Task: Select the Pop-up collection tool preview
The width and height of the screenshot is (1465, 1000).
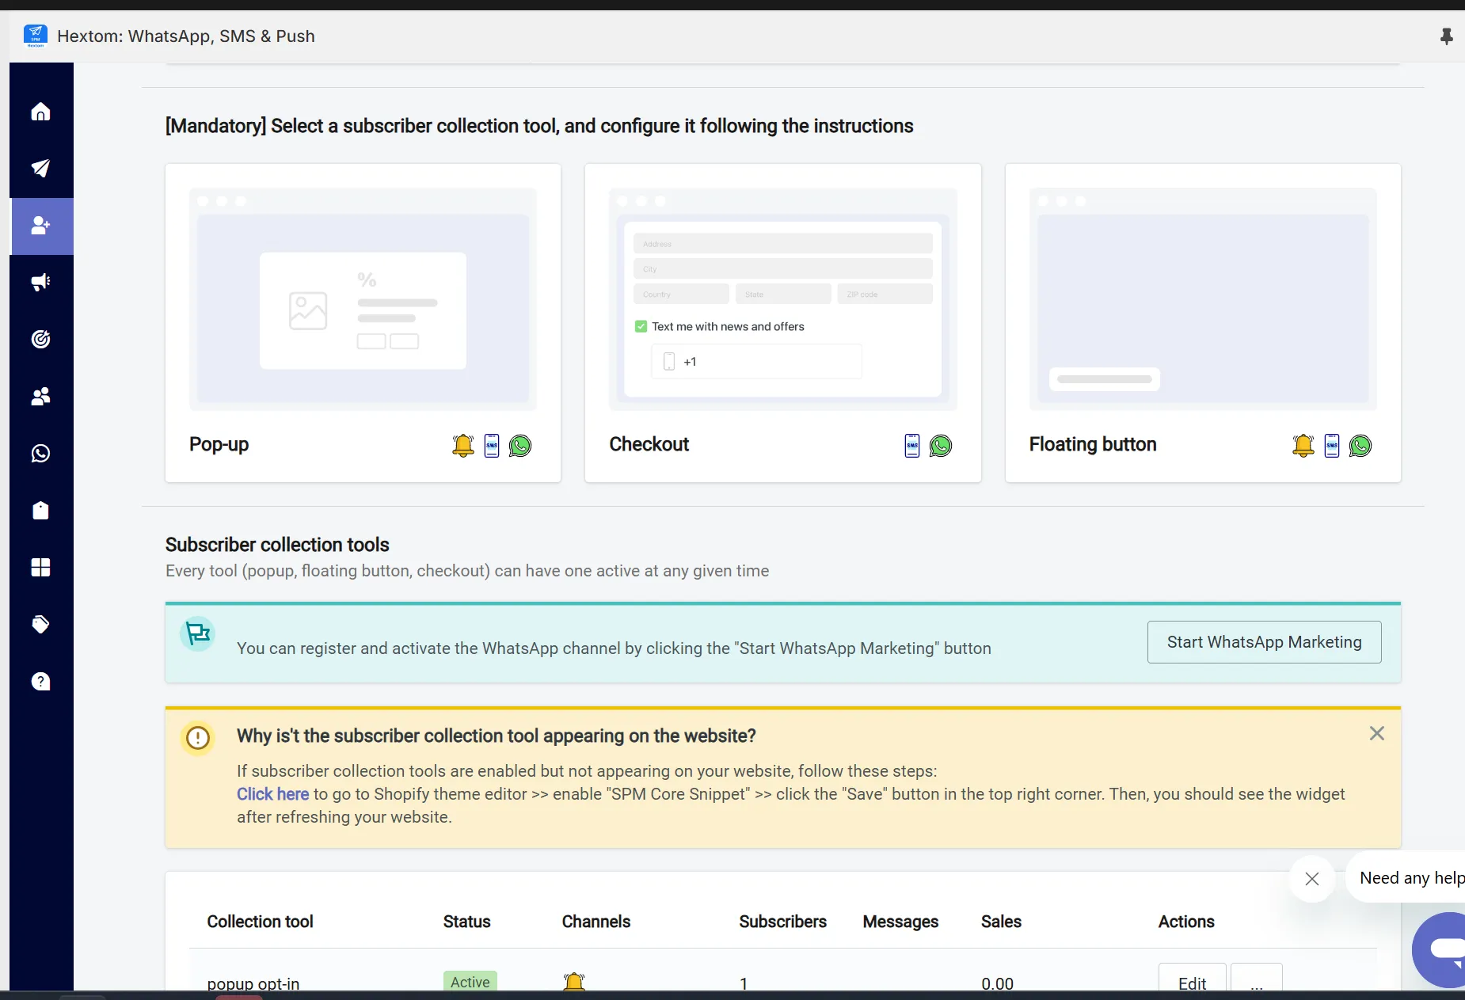Action: 363,298
